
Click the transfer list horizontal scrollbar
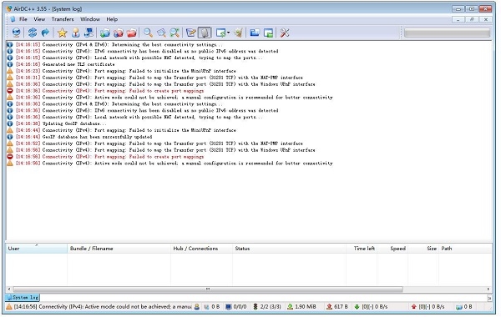pyautogui.click(x=208, y=289)
